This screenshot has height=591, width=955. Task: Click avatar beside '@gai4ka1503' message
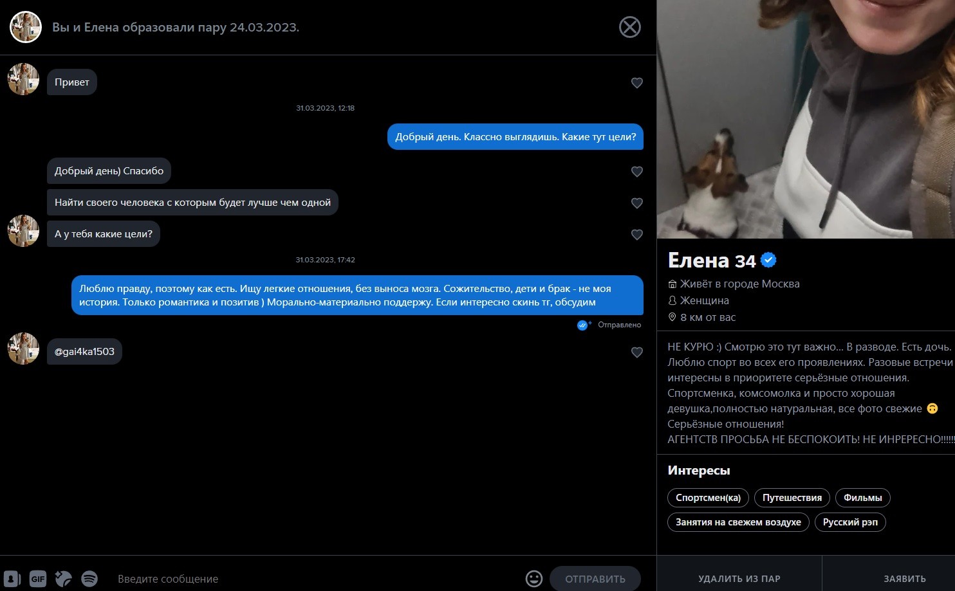(x=23, y=349)
